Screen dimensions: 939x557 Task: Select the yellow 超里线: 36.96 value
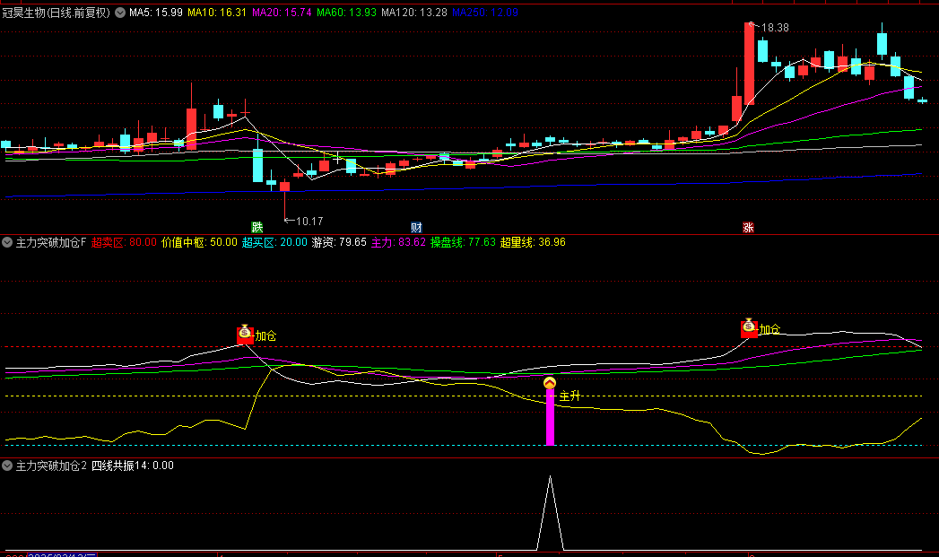click(x=533, y=242)
